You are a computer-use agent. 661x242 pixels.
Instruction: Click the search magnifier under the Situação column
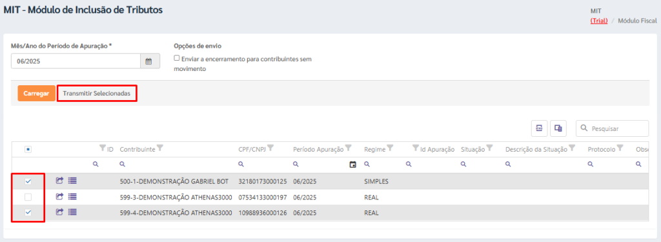463,165
